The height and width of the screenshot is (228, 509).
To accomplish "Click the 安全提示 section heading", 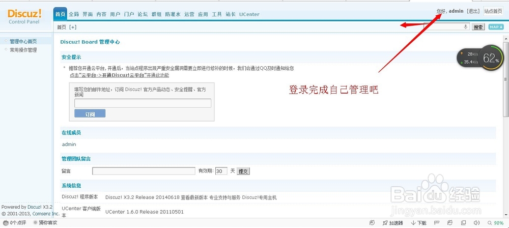I will [71, 57].
